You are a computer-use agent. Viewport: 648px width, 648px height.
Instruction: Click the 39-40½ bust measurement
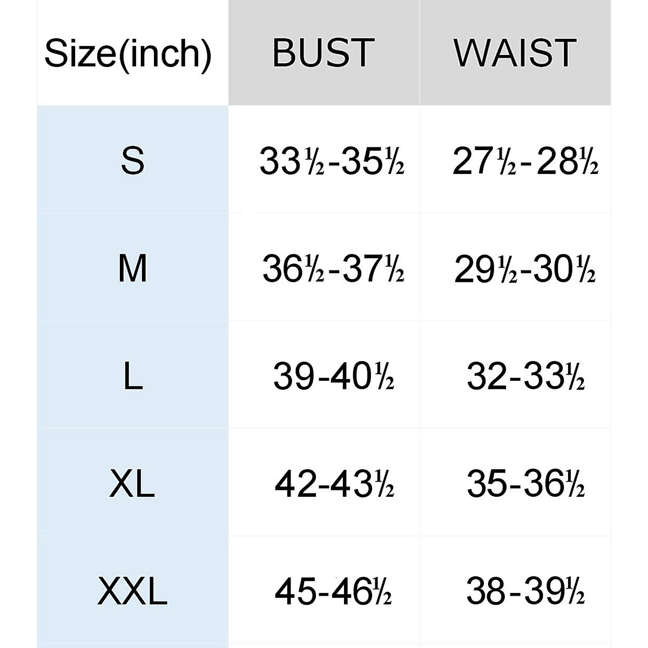coord(333,376)
